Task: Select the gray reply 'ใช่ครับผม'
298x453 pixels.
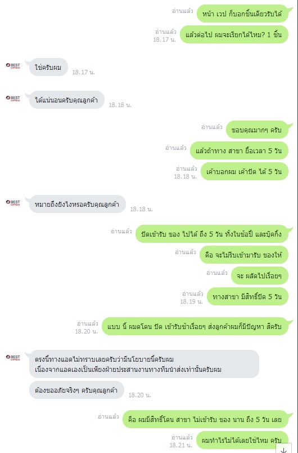Action: (48, 67)
